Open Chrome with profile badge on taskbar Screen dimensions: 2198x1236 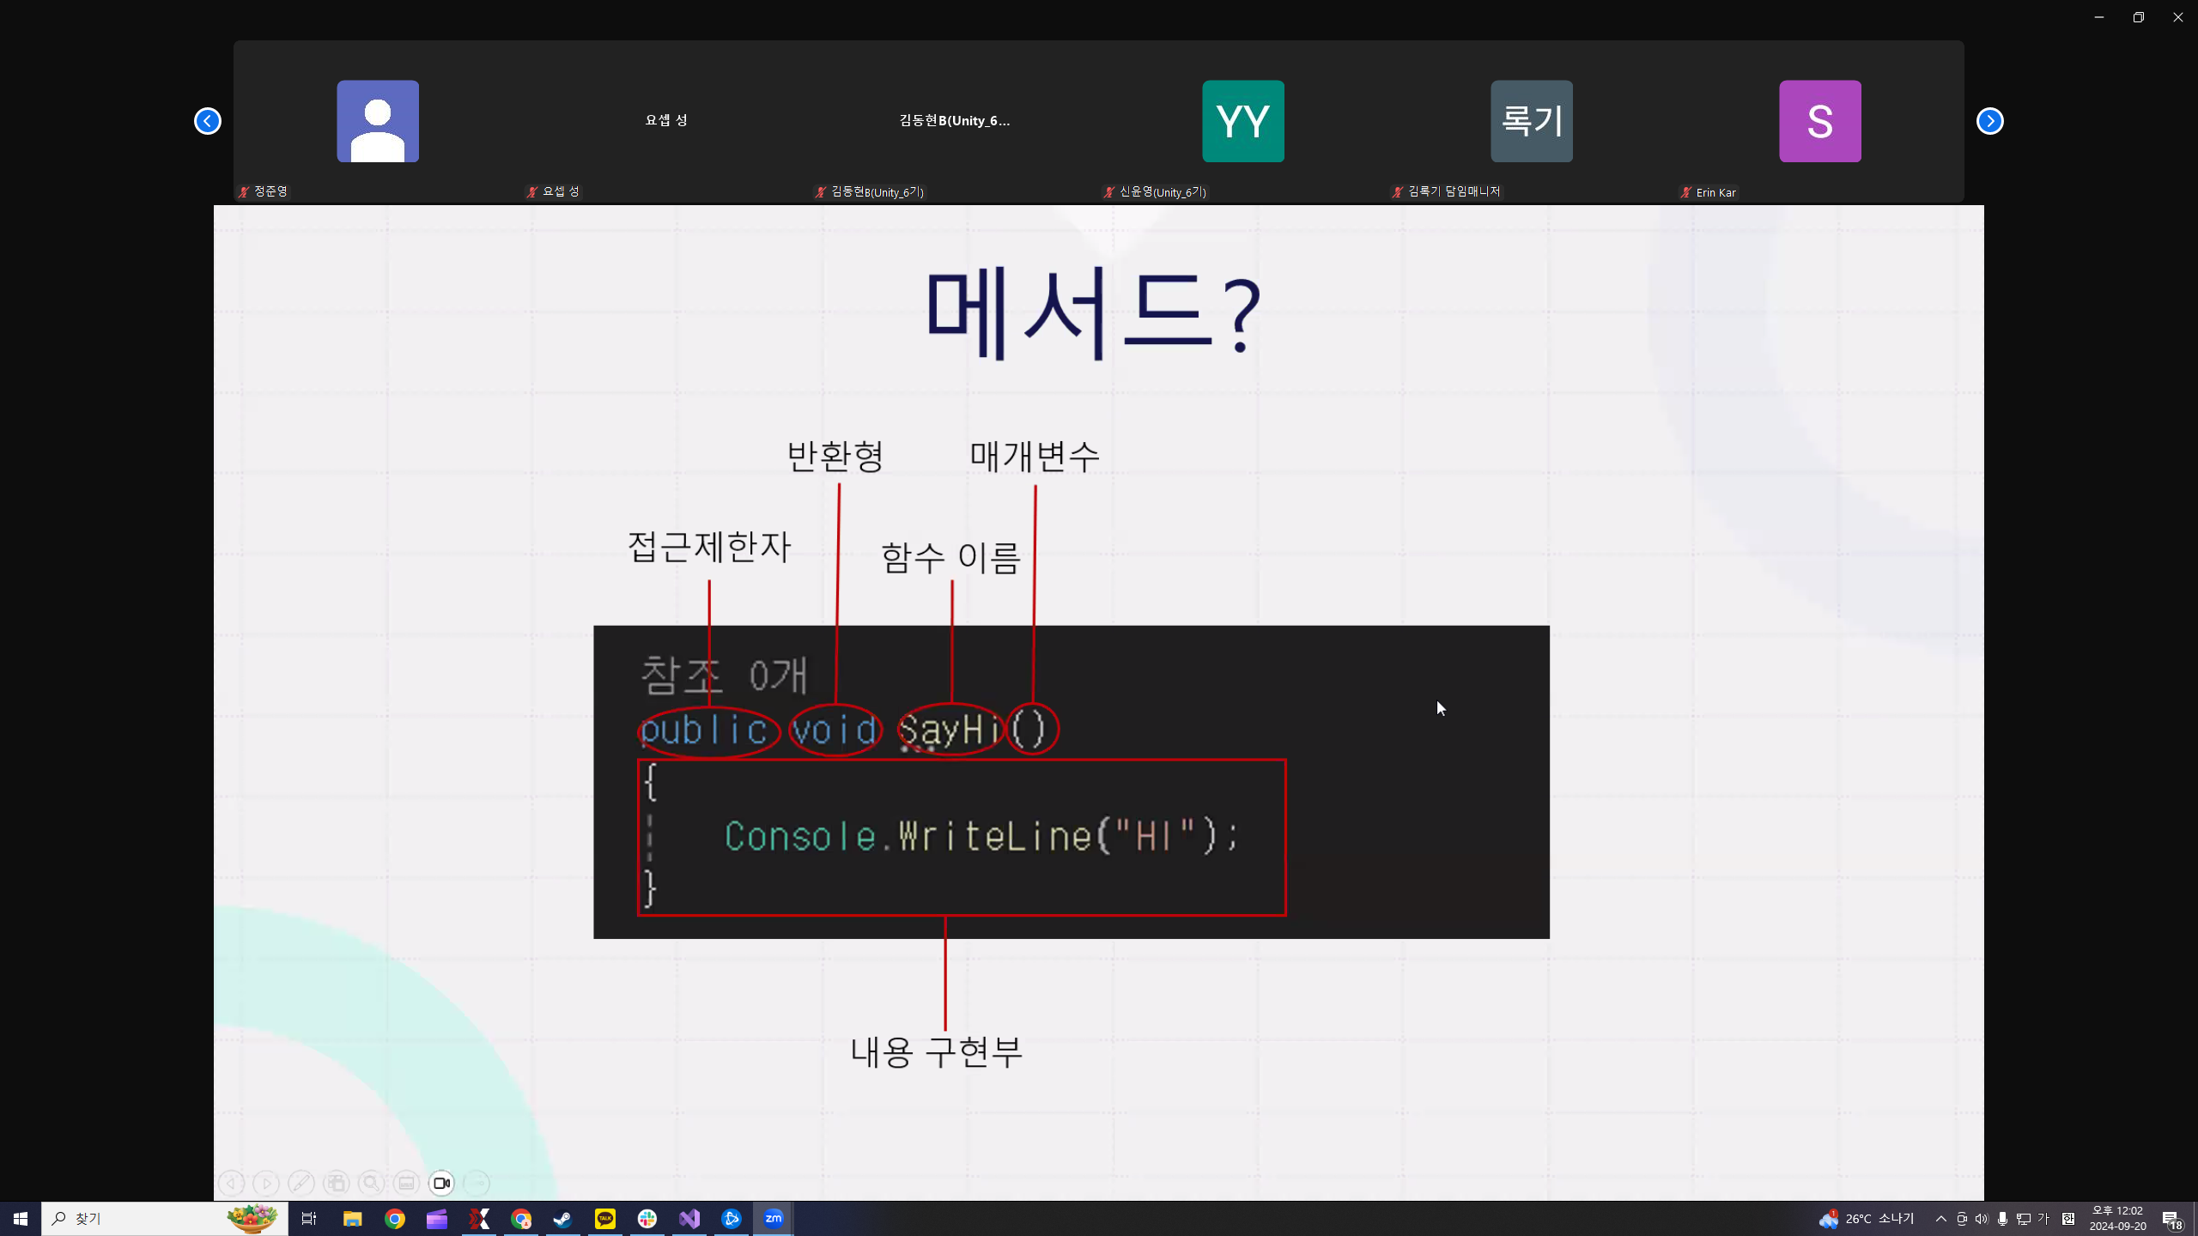(521, 1219)
